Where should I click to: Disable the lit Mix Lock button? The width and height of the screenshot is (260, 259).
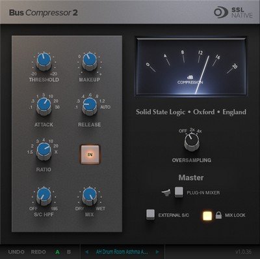[207, 216]
